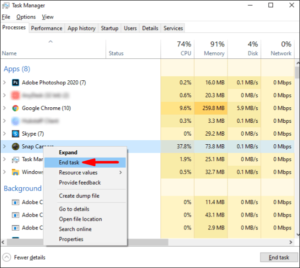
Task: Click the Snap Camera process icon
Action: tap(15, 147)
